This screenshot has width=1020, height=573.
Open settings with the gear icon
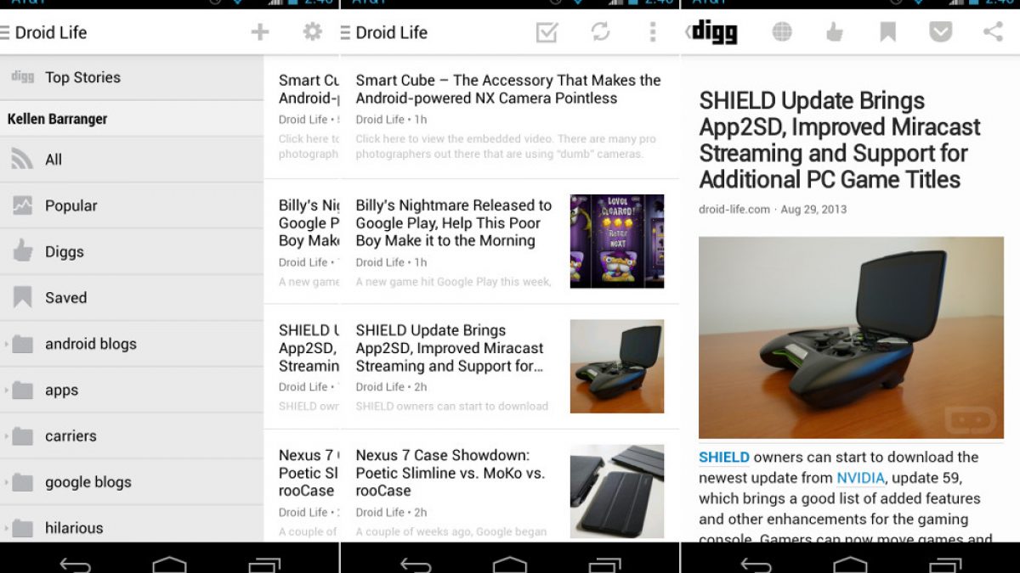pos(313,32)
